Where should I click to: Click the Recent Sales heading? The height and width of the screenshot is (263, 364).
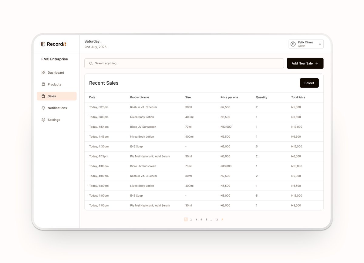104,83
